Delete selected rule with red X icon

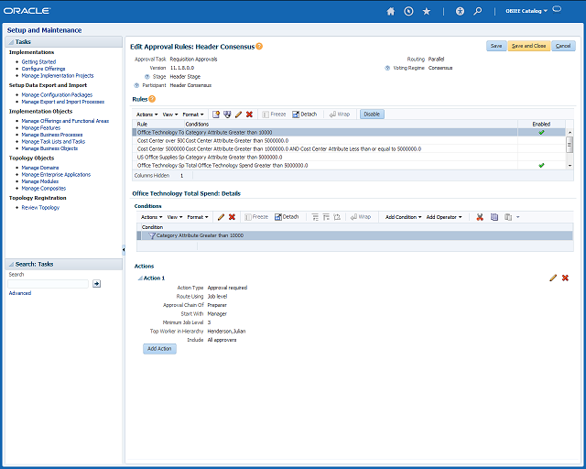coord(249,115)
